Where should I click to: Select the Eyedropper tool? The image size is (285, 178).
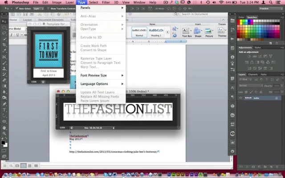[x=4, y=51]
